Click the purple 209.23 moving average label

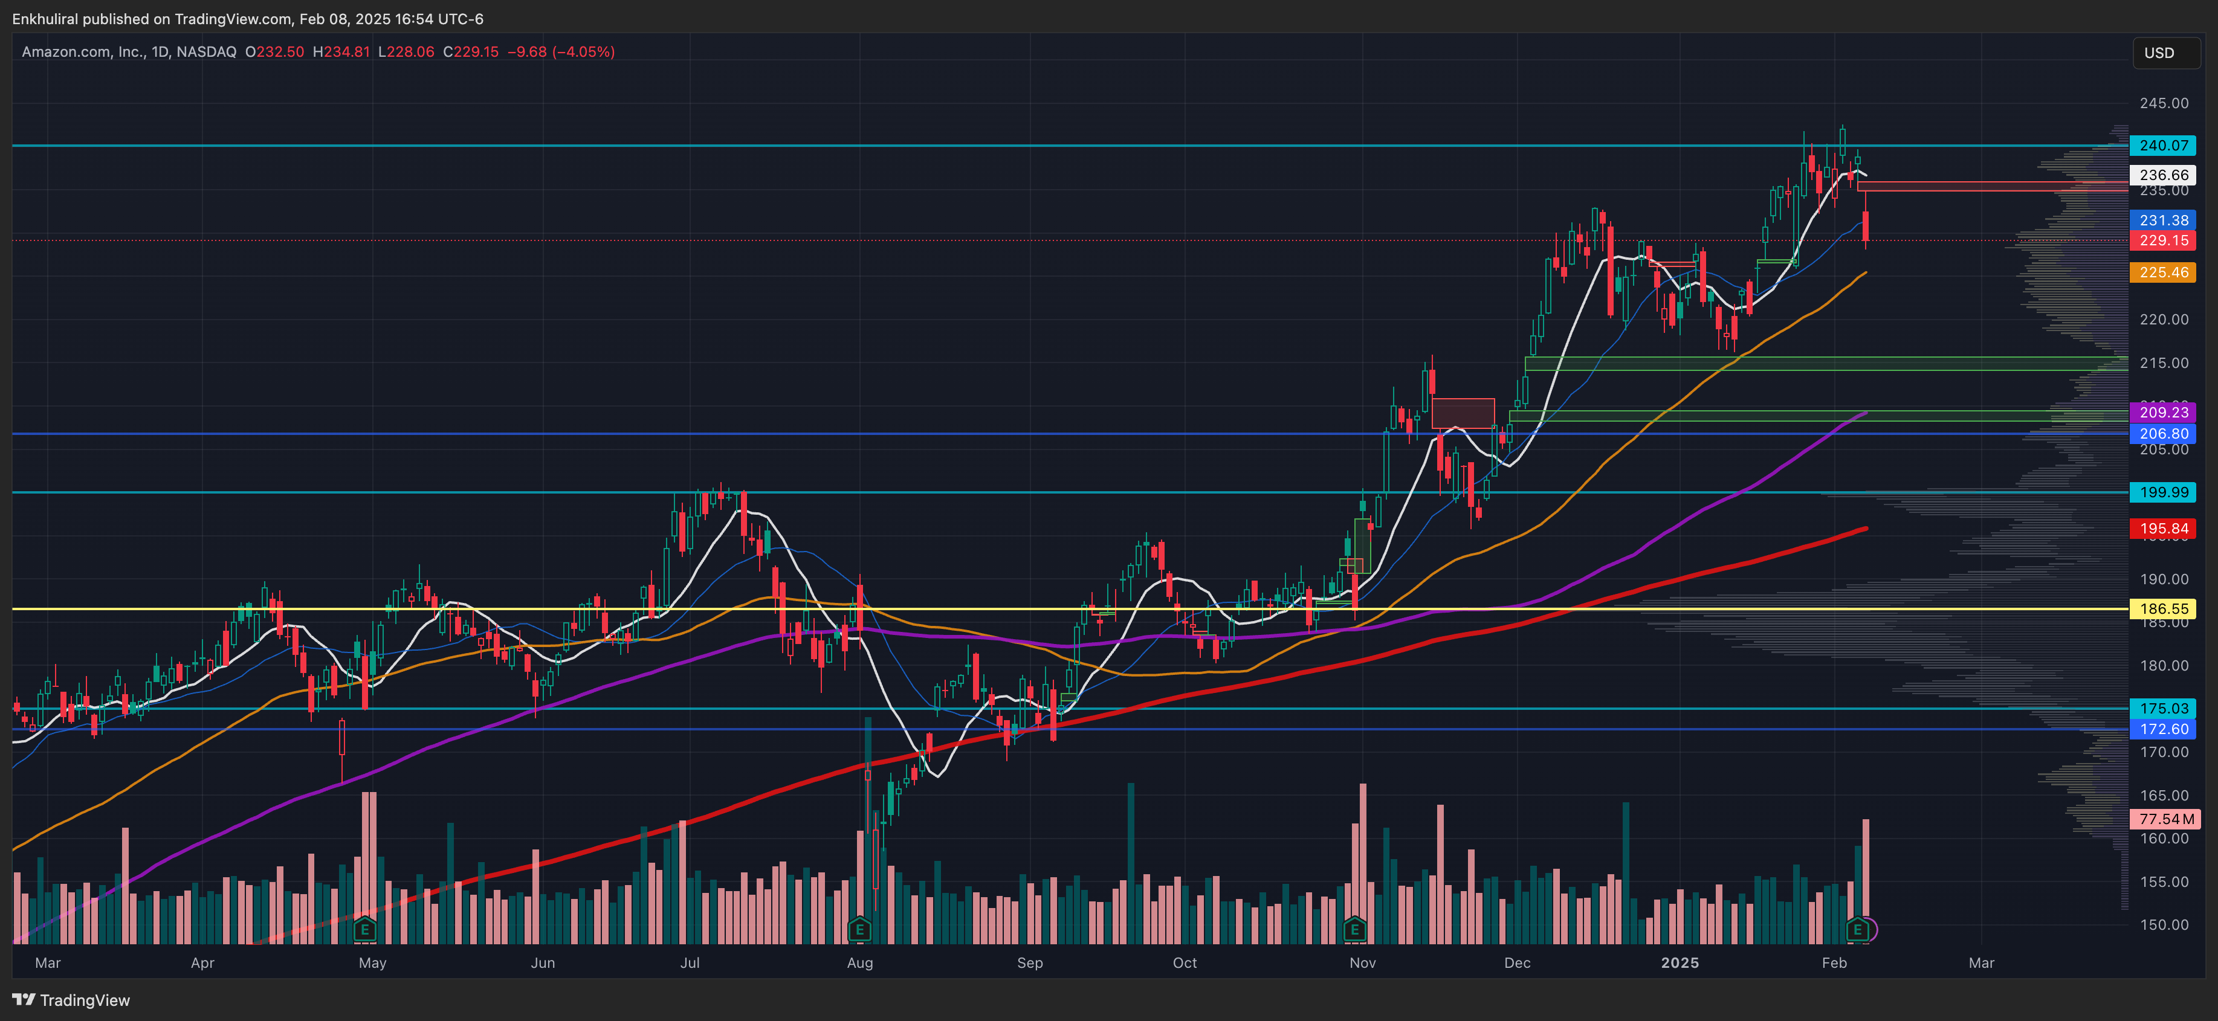(x=2163, y=413)
